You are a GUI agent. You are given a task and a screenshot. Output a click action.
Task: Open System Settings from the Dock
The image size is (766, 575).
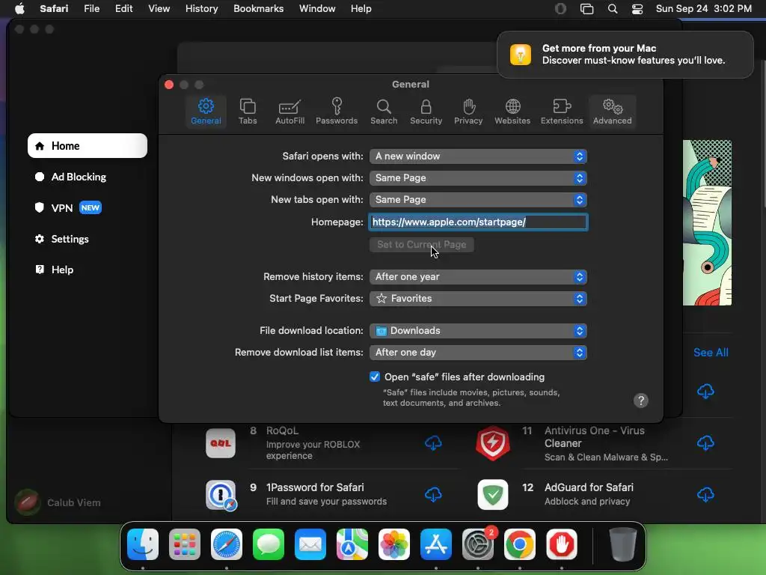click(478, 544)
